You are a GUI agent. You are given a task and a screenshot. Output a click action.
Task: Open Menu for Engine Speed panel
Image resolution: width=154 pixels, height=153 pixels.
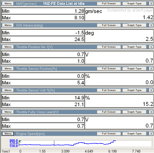coord(8,134)
